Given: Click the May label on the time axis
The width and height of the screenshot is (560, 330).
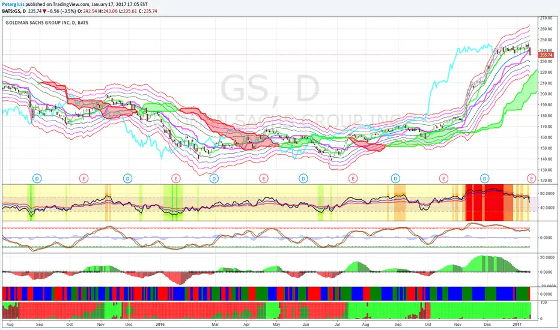Looking at the screenshot, I should [x=276, y=325].
